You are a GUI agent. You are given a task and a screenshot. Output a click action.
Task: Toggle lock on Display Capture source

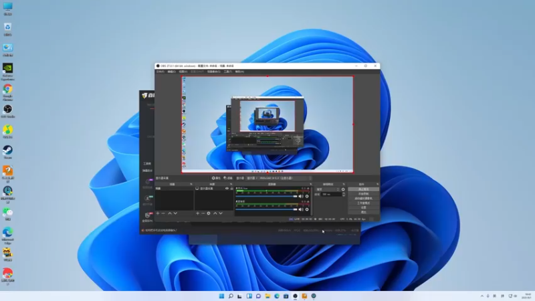231,189
